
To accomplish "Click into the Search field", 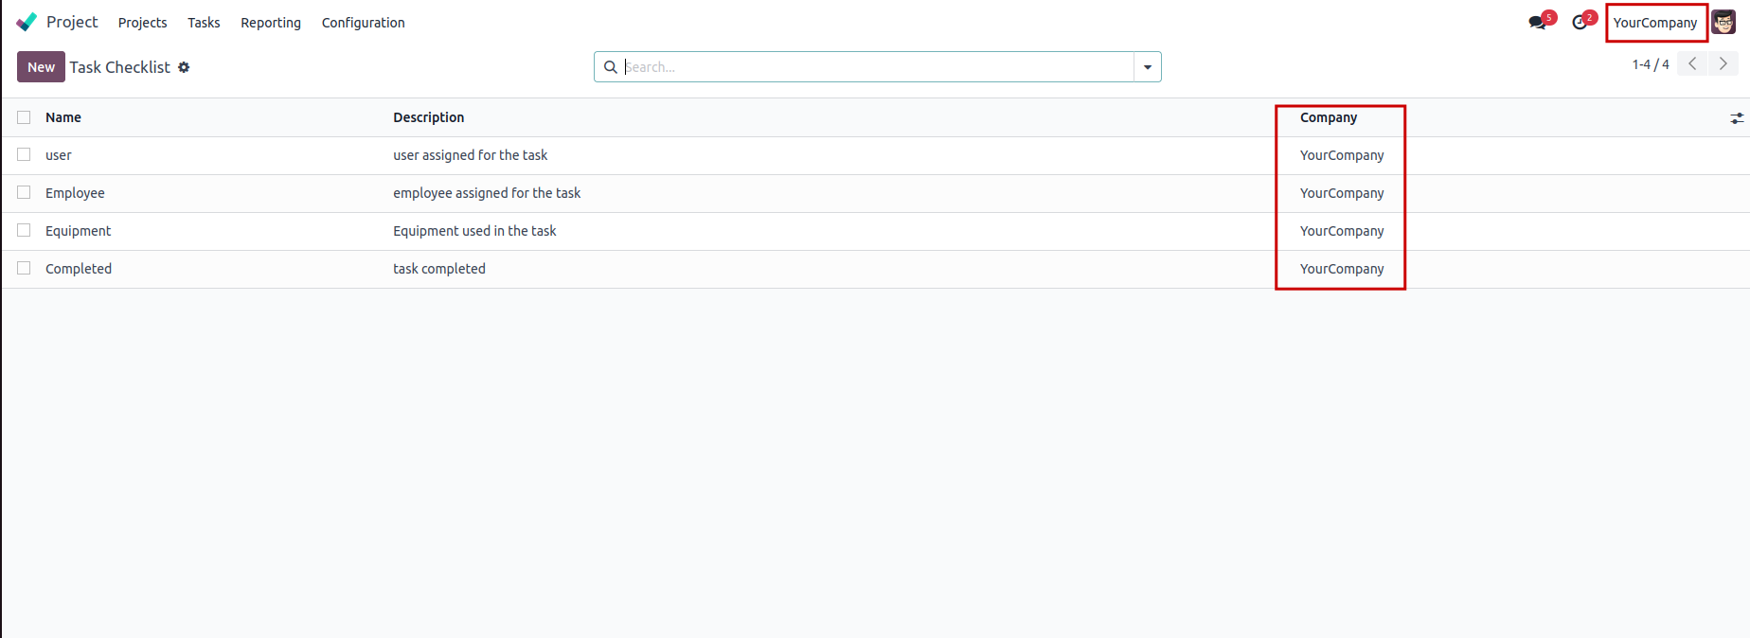I will 877,67.
